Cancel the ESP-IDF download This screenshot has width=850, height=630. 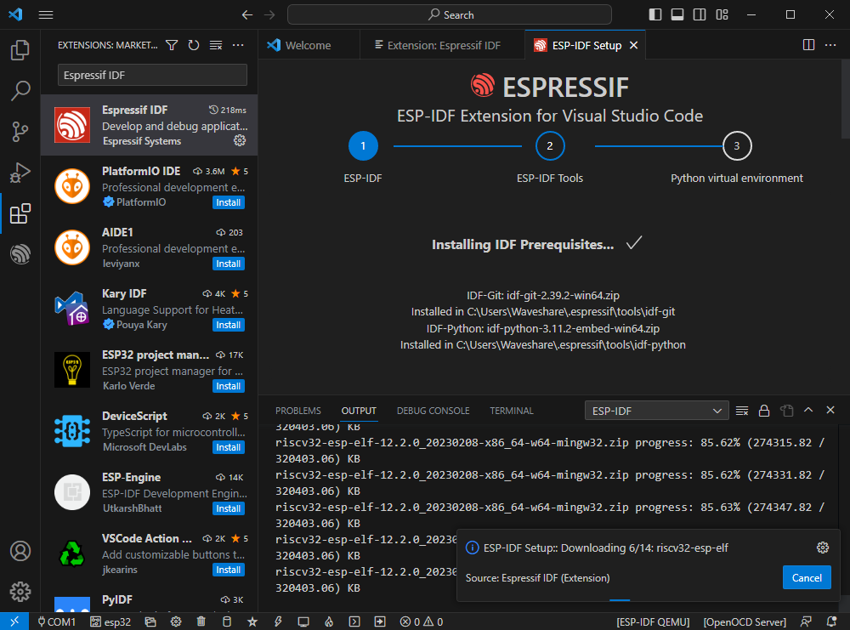[807, 578]
